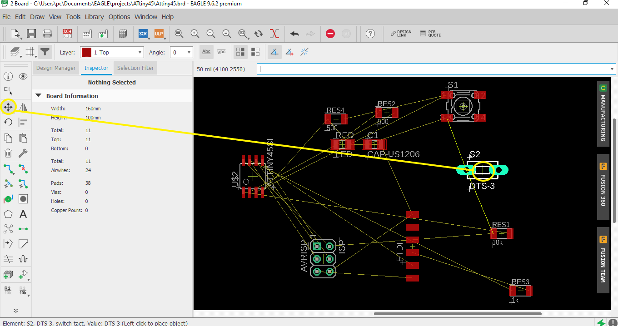Click the Delete trash can tool

tap(8, 153)
